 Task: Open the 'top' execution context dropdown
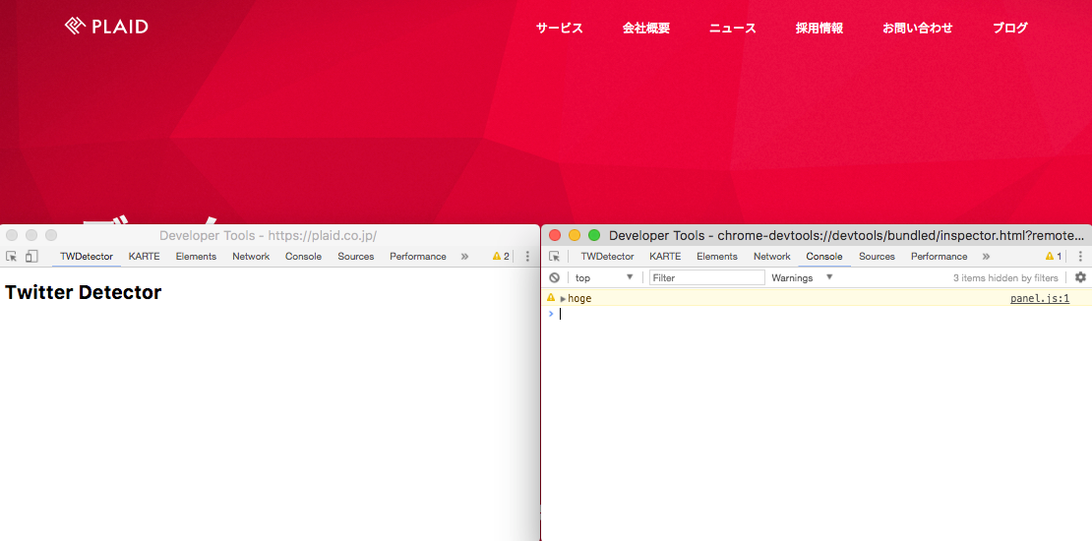tap(604, 278)
